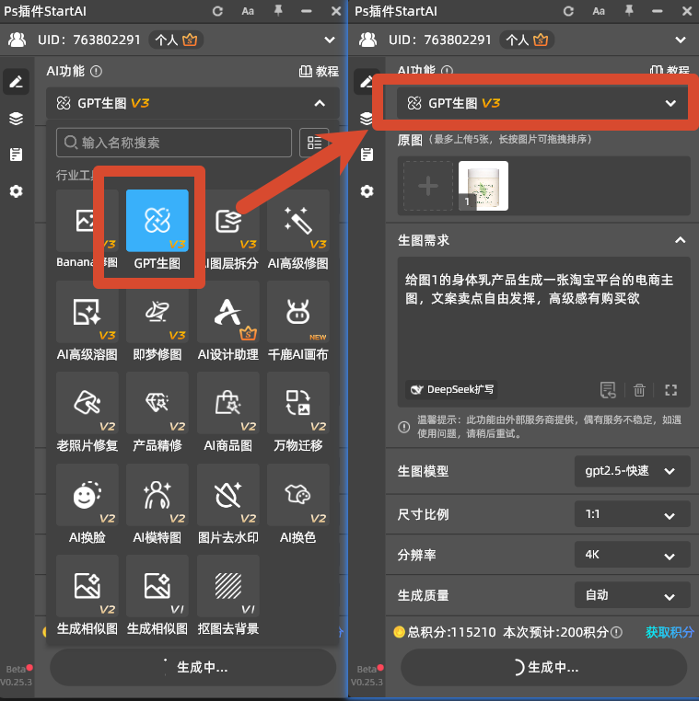Open the AI高级修图 tool
Screen dimensions: 699x701
click(x=298, y=221)
